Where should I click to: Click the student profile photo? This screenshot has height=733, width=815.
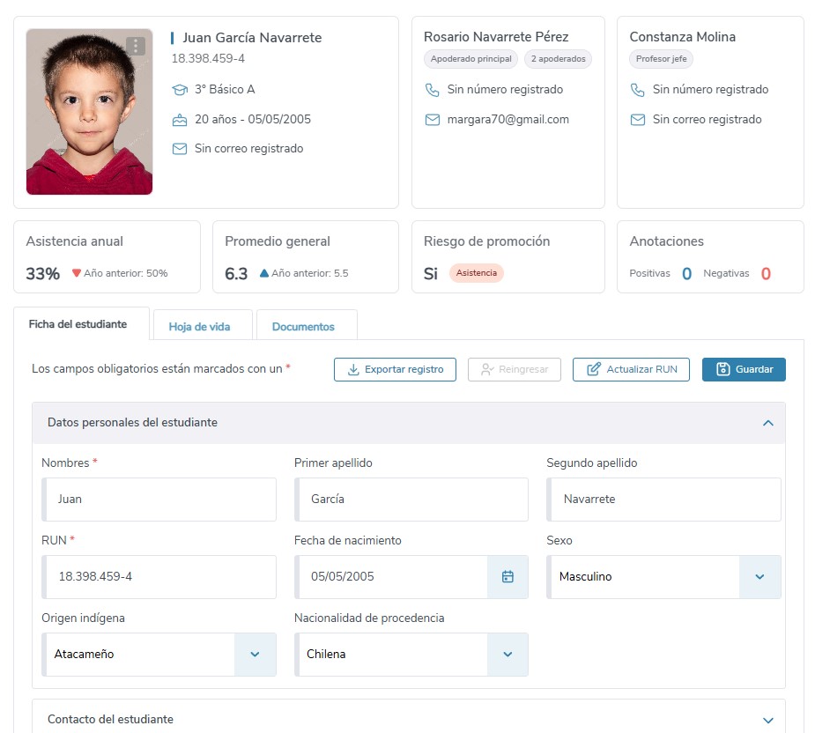[x=89, y=112]
